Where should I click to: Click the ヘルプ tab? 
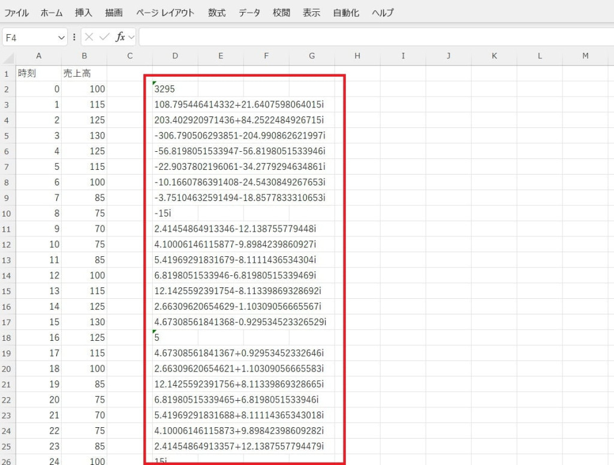click(x=383, y=13)
